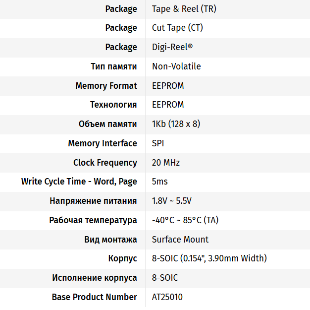
Task: Click the "Технология" row label
Action: click(113, 105)
